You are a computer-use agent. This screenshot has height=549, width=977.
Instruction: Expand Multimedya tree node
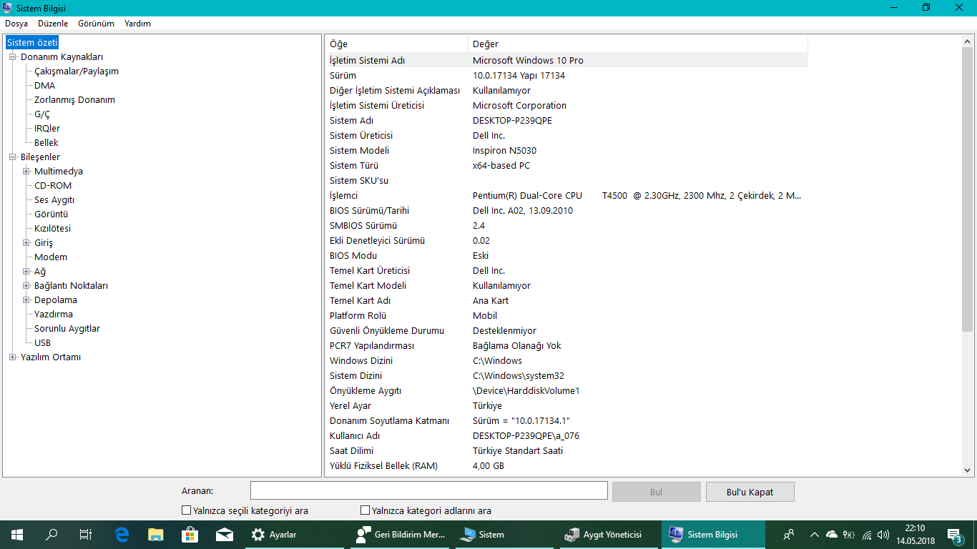(26, 172)
